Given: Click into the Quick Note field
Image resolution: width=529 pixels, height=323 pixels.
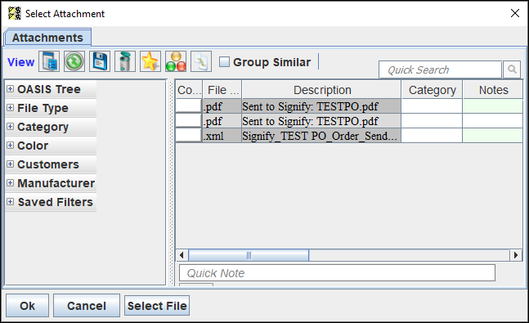Looking at the screenshot, I should [337, 273].
